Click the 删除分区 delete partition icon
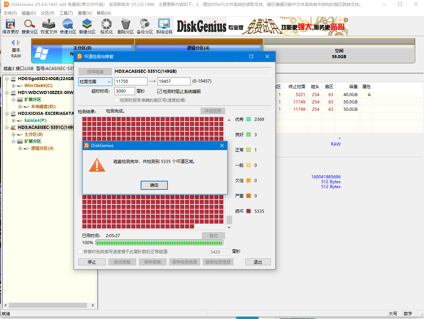 125,26
